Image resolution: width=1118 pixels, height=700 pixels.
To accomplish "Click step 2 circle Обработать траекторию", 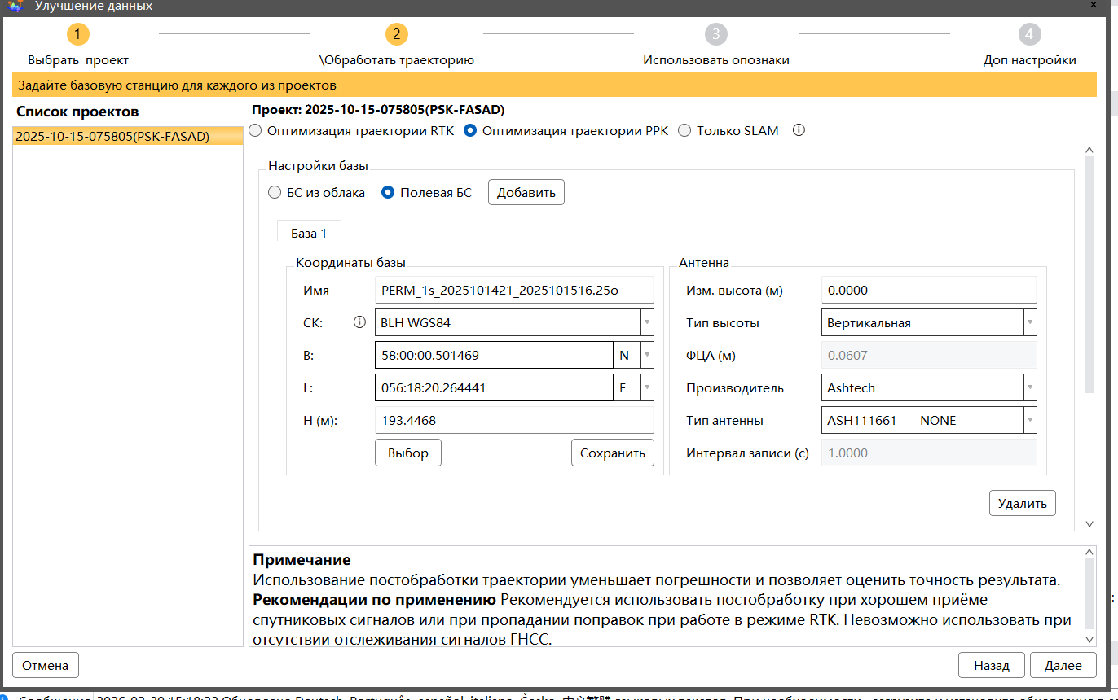I will [x=396, y=34].
